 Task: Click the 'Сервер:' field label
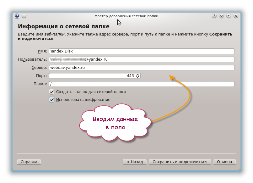pyautogui.click(x=39, y=68)
